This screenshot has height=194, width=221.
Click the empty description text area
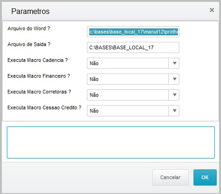point(111,142)
